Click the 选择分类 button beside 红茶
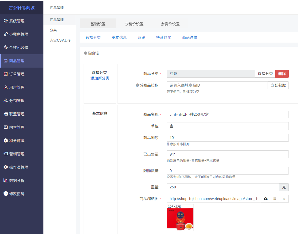Viewport: 298px width, 234px height. (x=265, y=74)
